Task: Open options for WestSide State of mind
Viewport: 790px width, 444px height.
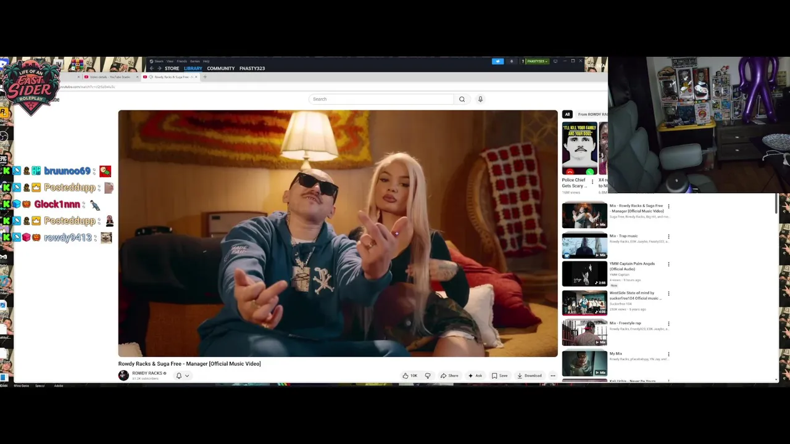Action: pos(668,294)
